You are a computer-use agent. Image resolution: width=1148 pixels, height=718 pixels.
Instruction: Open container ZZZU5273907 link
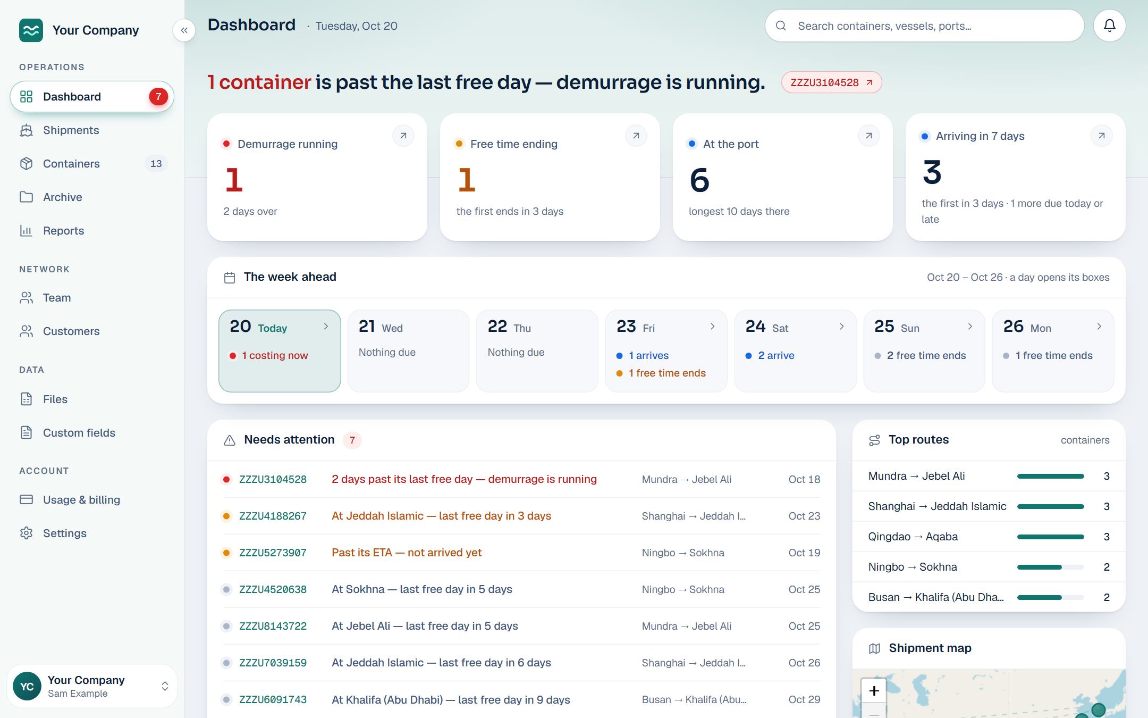(x=273, y=553)
